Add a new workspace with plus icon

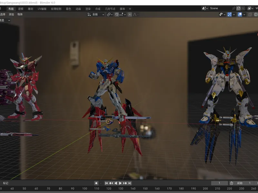[130, 9]
